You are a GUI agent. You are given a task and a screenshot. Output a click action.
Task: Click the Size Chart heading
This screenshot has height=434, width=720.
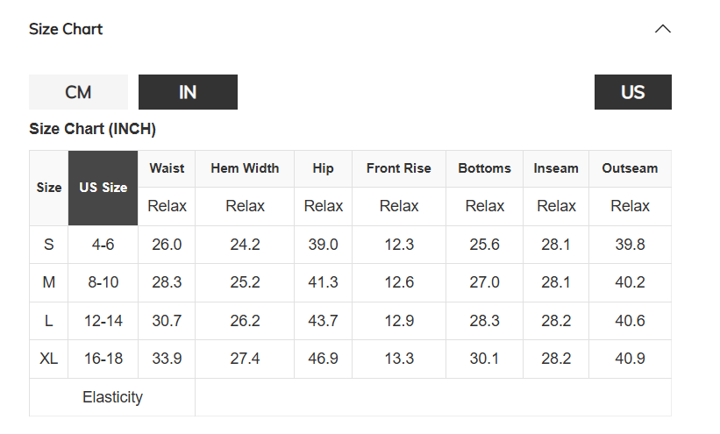[x=66, y=29]
